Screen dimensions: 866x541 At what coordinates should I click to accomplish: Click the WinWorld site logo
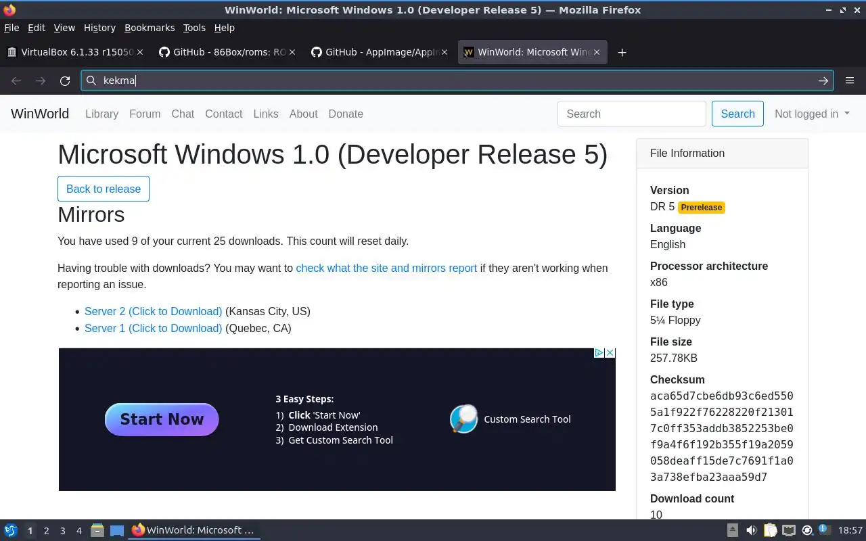pyautogui.click(x=40, y=114)
